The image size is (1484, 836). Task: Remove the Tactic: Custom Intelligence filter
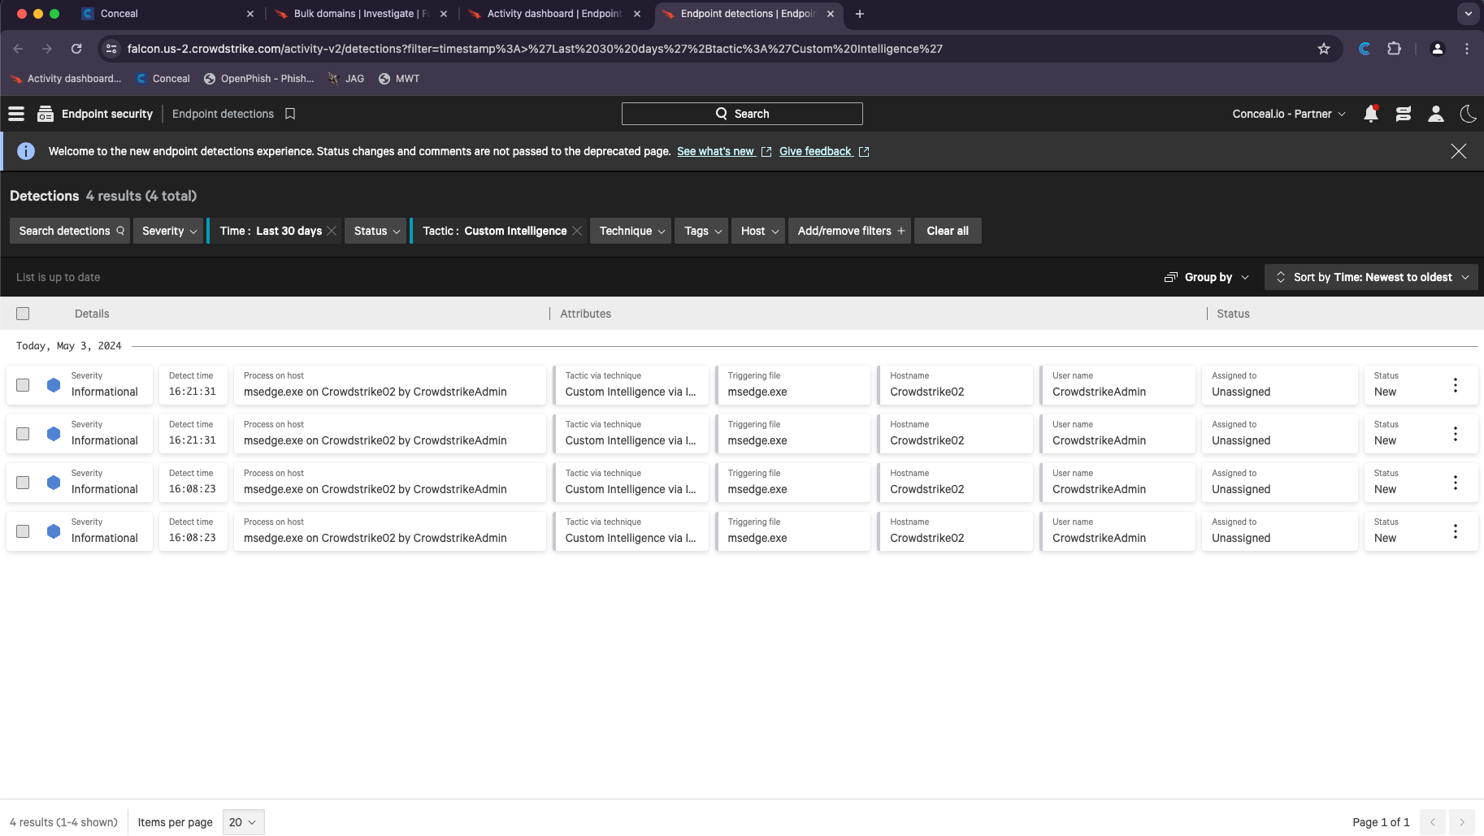[577, 231]
